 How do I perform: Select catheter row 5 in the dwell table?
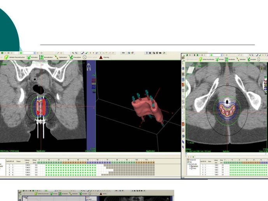pos(81,175)
